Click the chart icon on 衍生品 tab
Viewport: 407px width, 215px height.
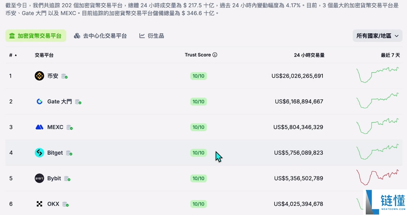click(142, 36)
